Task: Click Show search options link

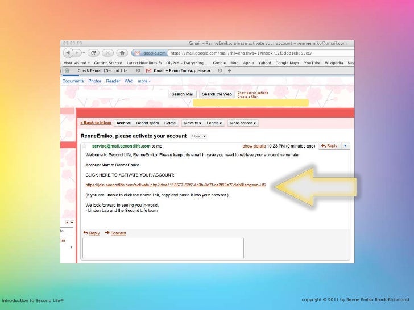Action: point(252,93)
